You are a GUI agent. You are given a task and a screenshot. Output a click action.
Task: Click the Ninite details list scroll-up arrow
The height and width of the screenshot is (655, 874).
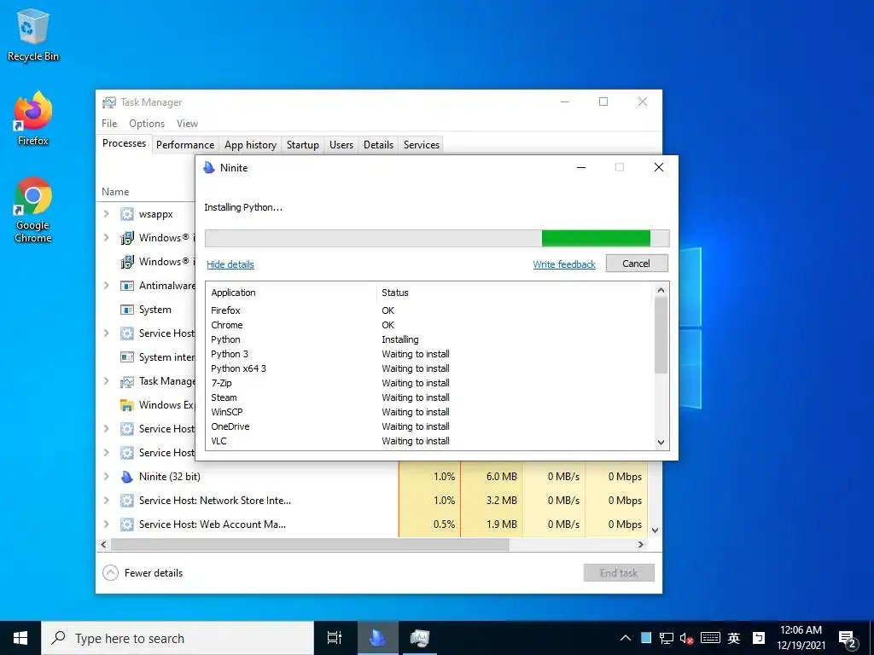coord(661,290)
